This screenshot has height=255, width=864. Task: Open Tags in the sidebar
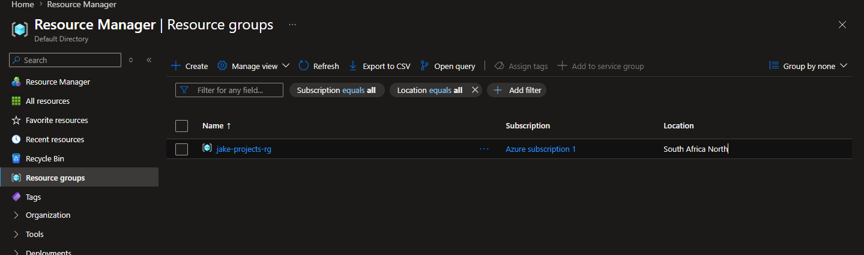tap(33, 197)
